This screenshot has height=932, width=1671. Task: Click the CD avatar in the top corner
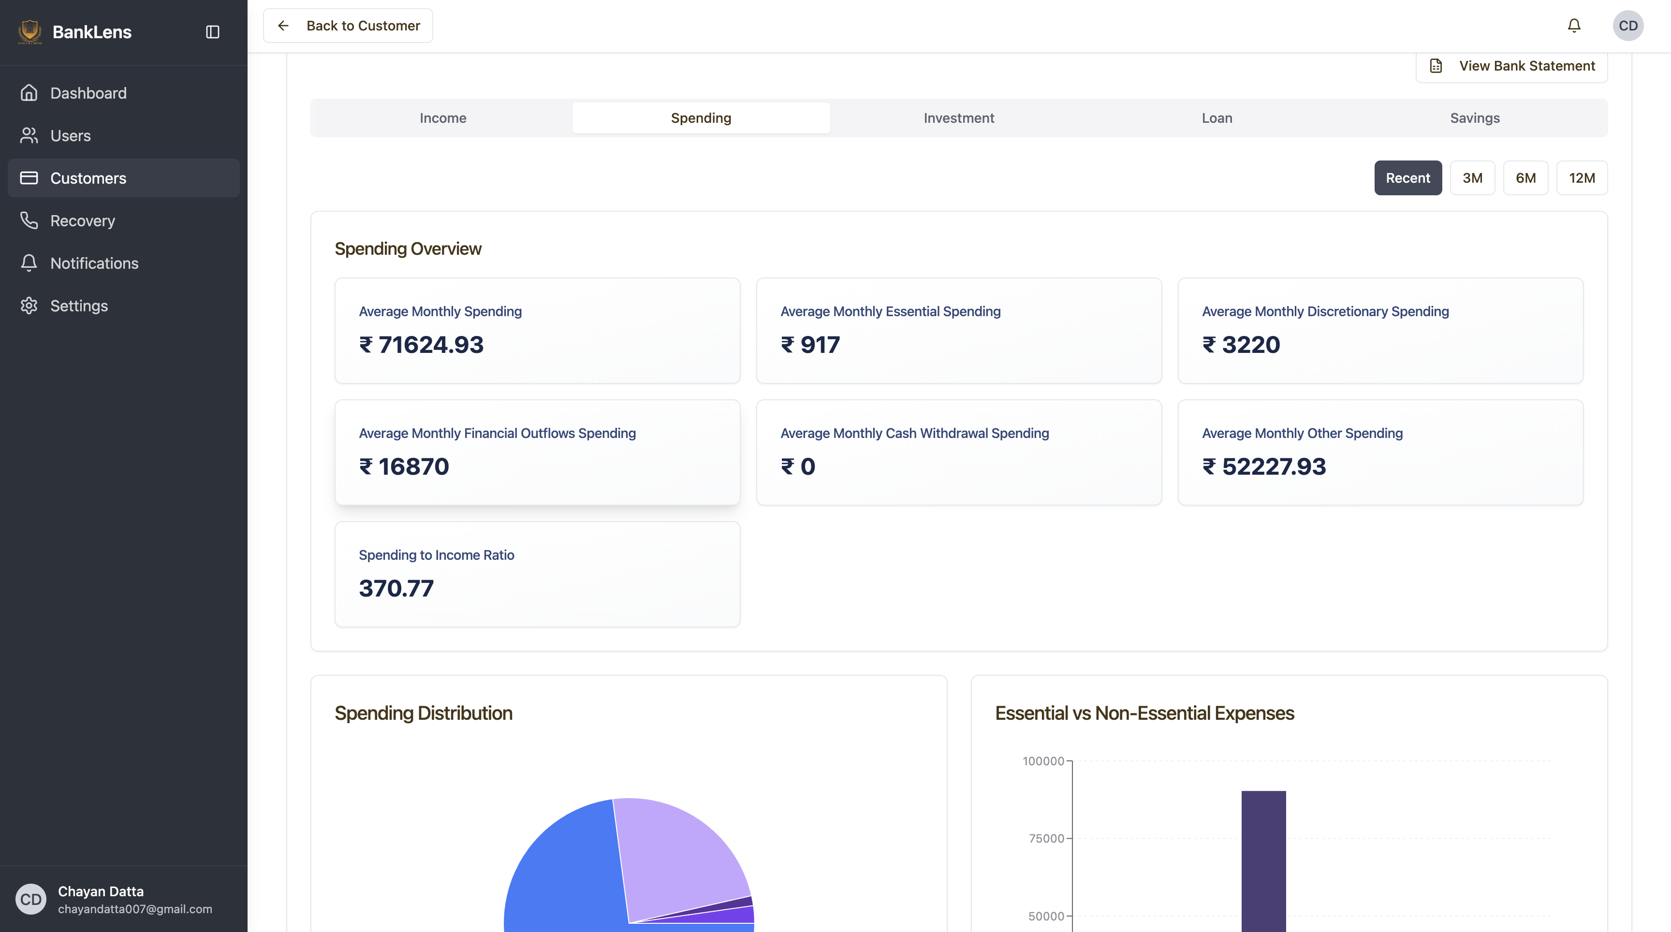point(1629,25)
